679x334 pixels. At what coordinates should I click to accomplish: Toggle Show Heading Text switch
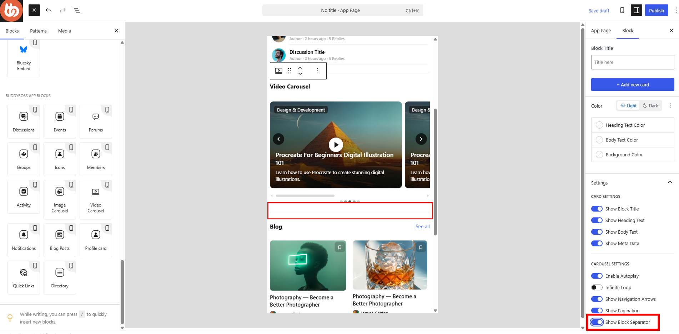tap(597, 220)
